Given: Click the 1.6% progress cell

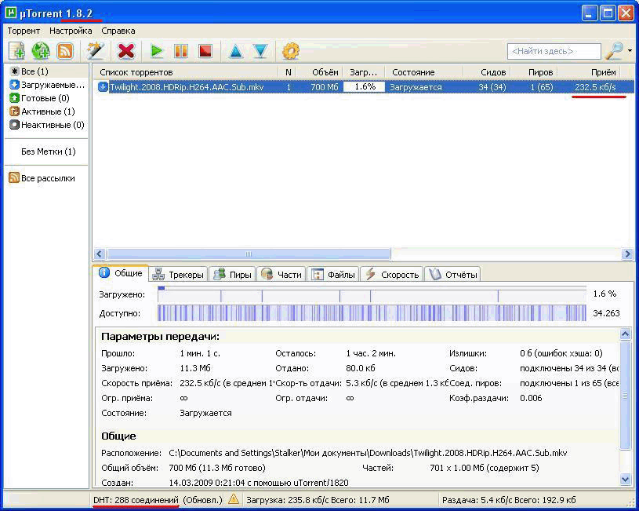Looking at the screenshot, I should pos(365,87).
